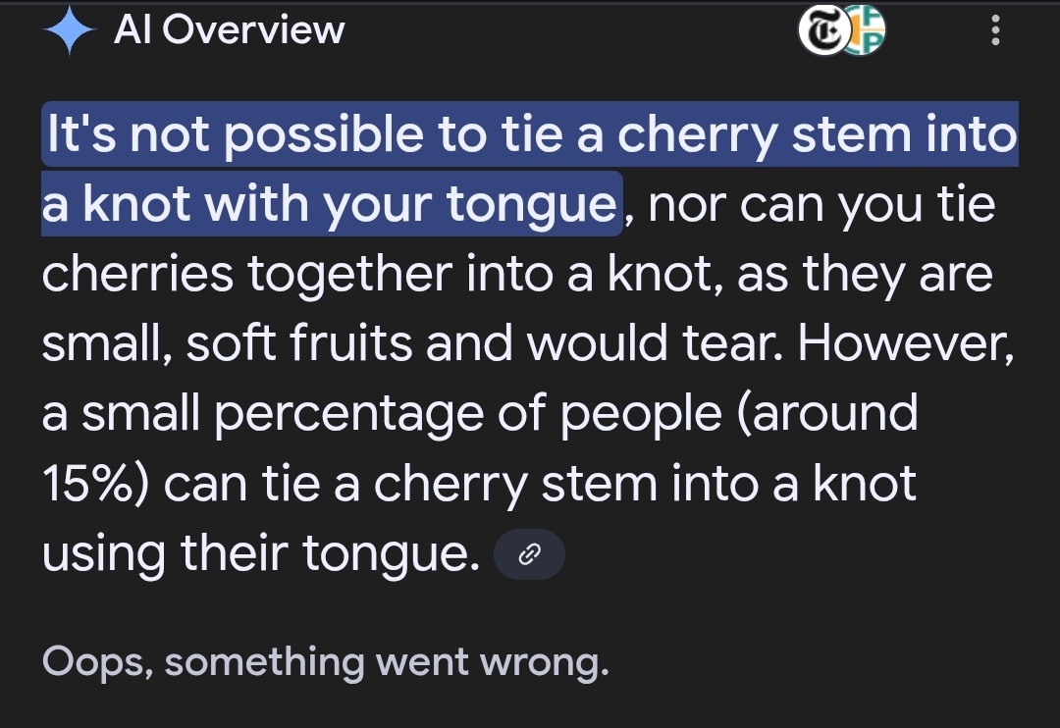Viewport: 1060px width, 728px height.
Task: Click the highlighted 'a knot with your tongue' text
Action: click(332, 204)
